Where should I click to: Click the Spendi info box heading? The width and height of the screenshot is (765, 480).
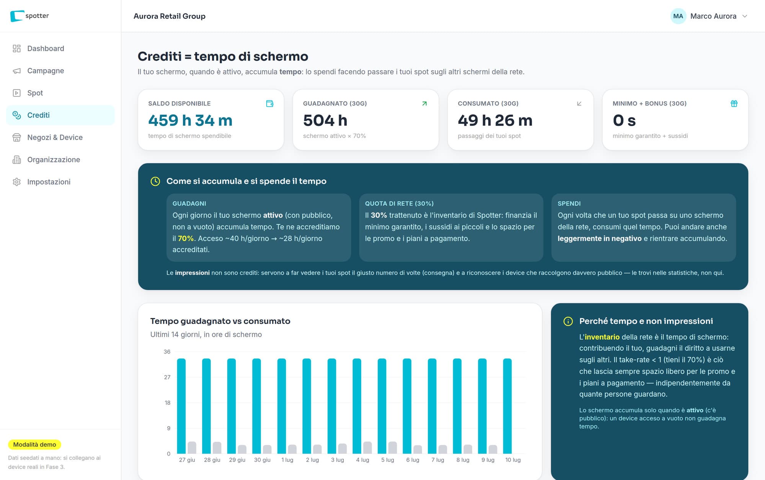(569, 204)
